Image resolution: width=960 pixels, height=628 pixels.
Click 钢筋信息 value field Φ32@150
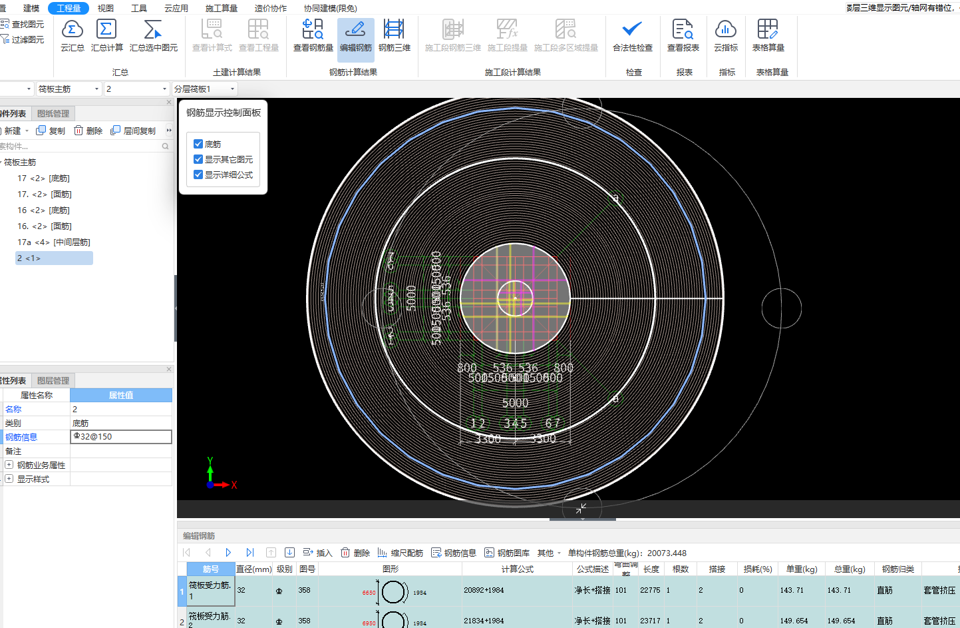(x=121, y=437)
